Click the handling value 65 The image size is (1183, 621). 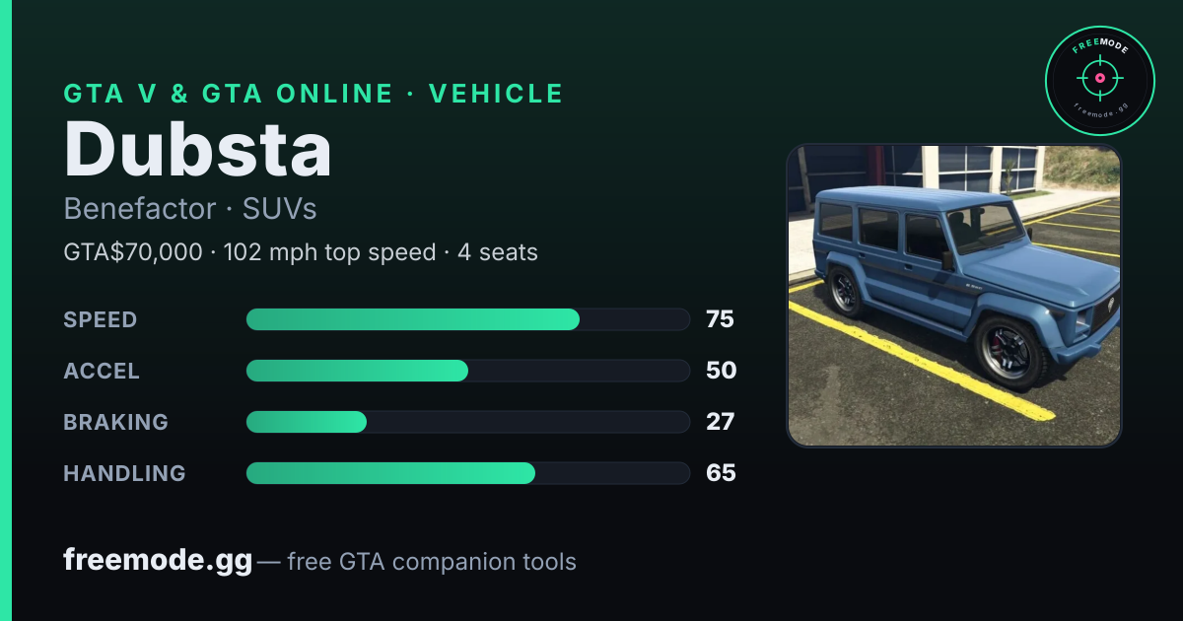(721, 473)
